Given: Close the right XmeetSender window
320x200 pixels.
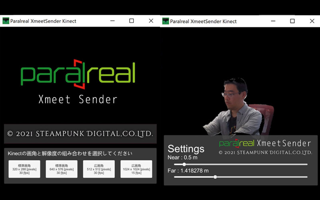Looking at the screenshot, I should [312, 21].
